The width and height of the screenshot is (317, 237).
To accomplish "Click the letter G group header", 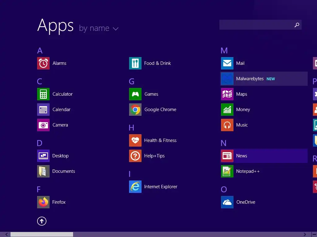I will [x=132, y=81].
